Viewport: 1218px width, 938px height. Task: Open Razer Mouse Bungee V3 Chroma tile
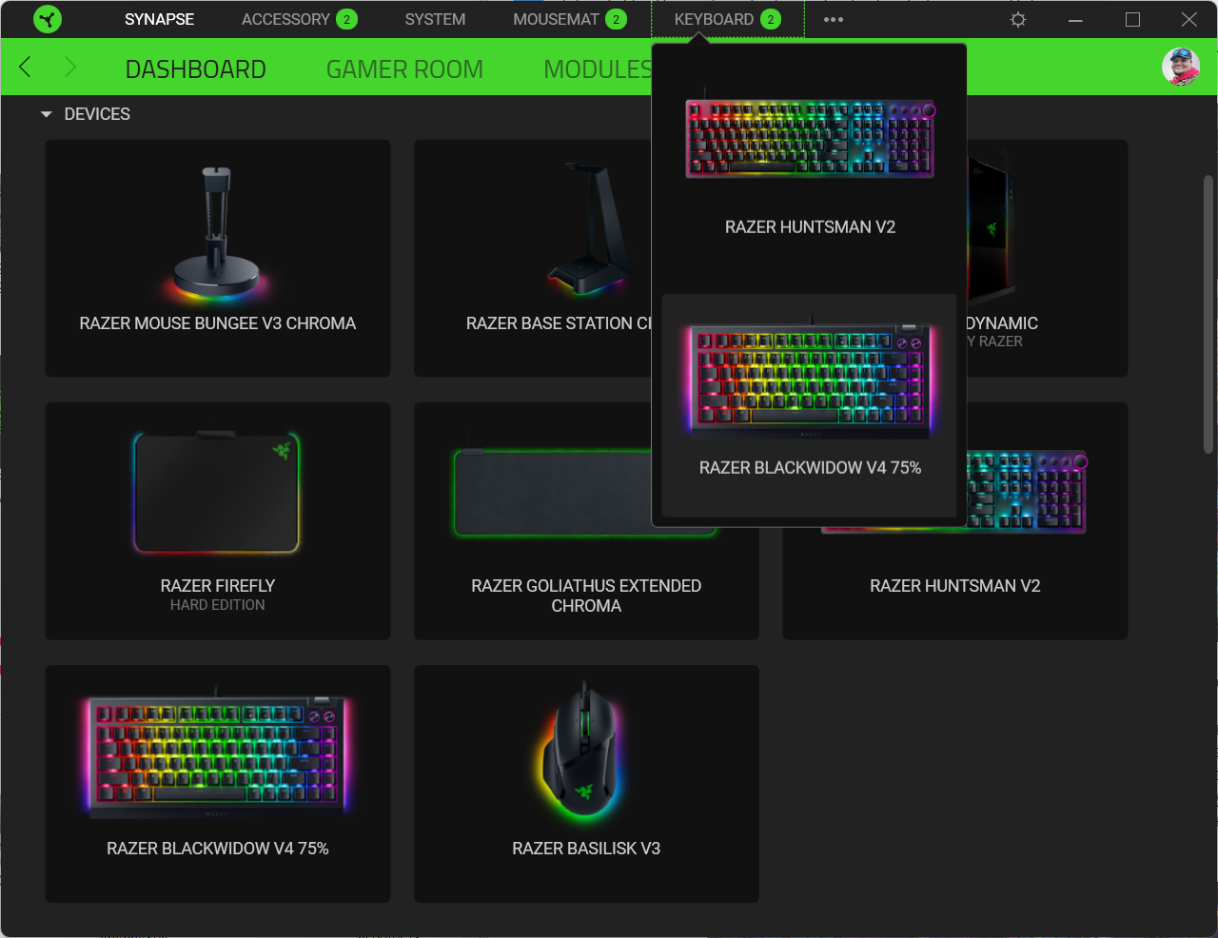pyautogui.click(x=218, y=258)
